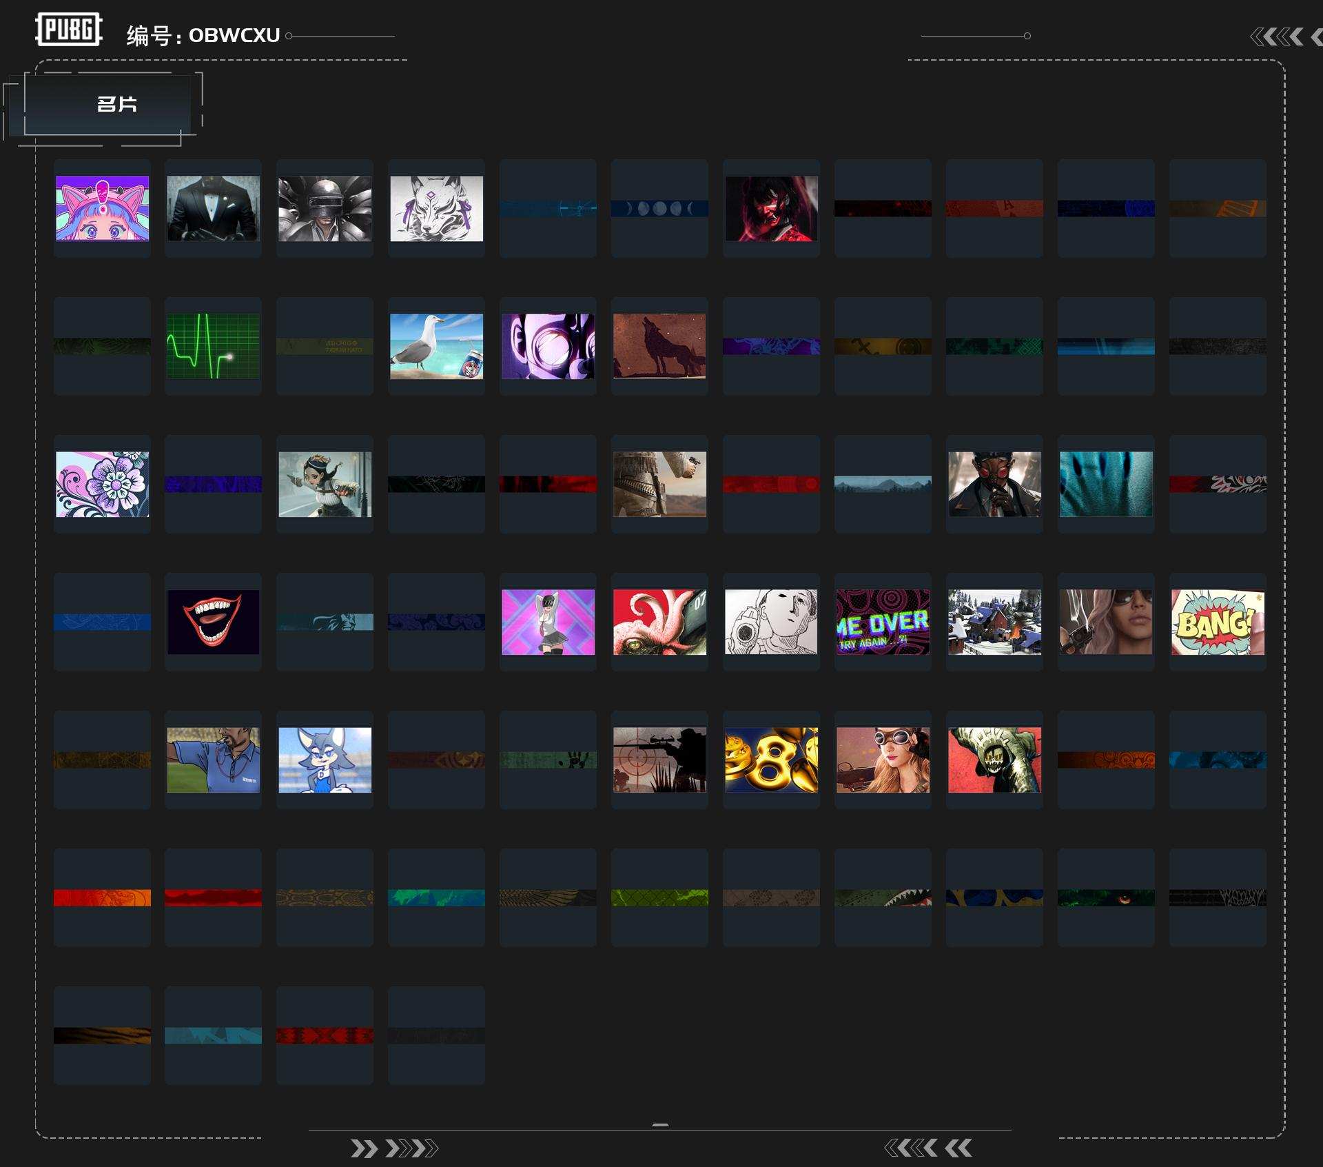Pick the sketched man aiming pistol nameplate

(x=772, y=622)
